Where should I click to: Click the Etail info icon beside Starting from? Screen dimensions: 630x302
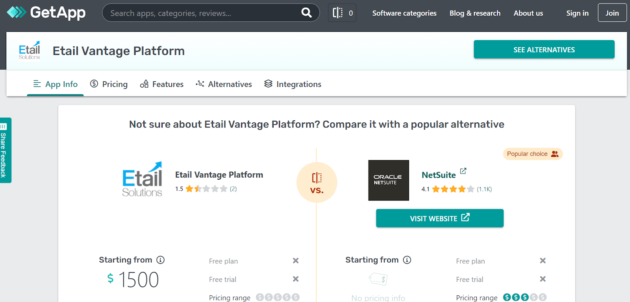(160, 260)
